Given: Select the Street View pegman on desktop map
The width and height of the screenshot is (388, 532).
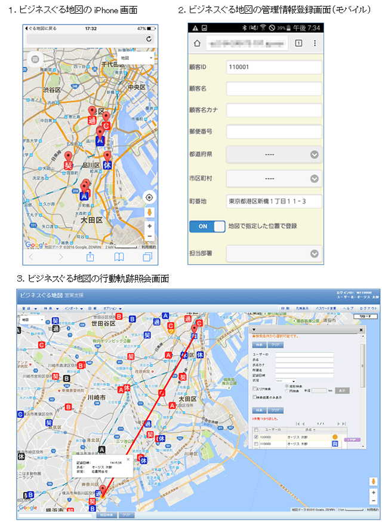Looking at the screenshot, I should pos(374,482).
